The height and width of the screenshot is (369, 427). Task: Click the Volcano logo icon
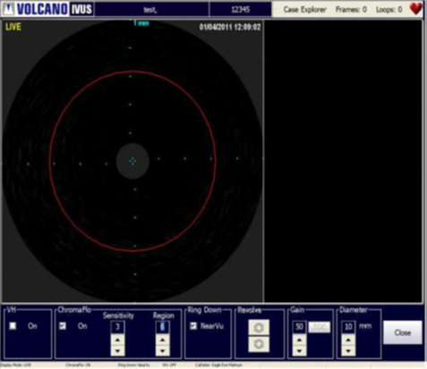(x=8, y=9)
